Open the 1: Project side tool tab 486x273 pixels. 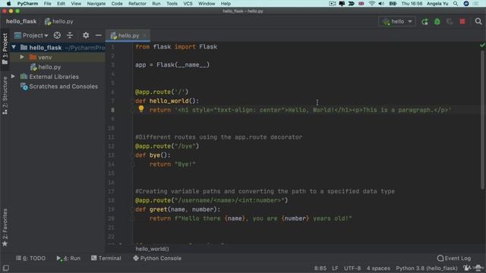click(5, 49)
